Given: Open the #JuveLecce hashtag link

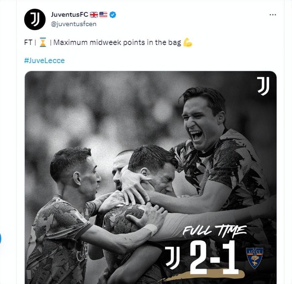Looking at the screenshot, I should click(x=44, y=60).
